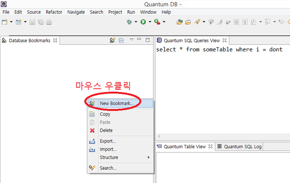Viewport: 290px width, 183px height.
Task: Click the New Bookmark toolbar icon in the Database Bookmarks panel
Action: coord(112,40)
